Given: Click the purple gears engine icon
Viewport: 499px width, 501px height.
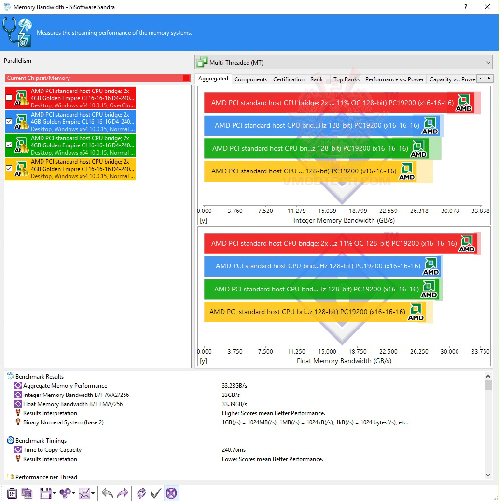Looking at the screenshot, I should pos(65,493).
